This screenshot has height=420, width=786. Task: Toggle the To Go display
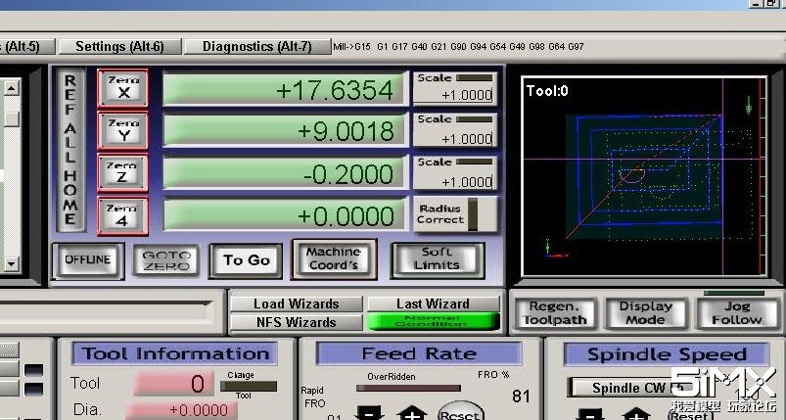pos(246,260)
